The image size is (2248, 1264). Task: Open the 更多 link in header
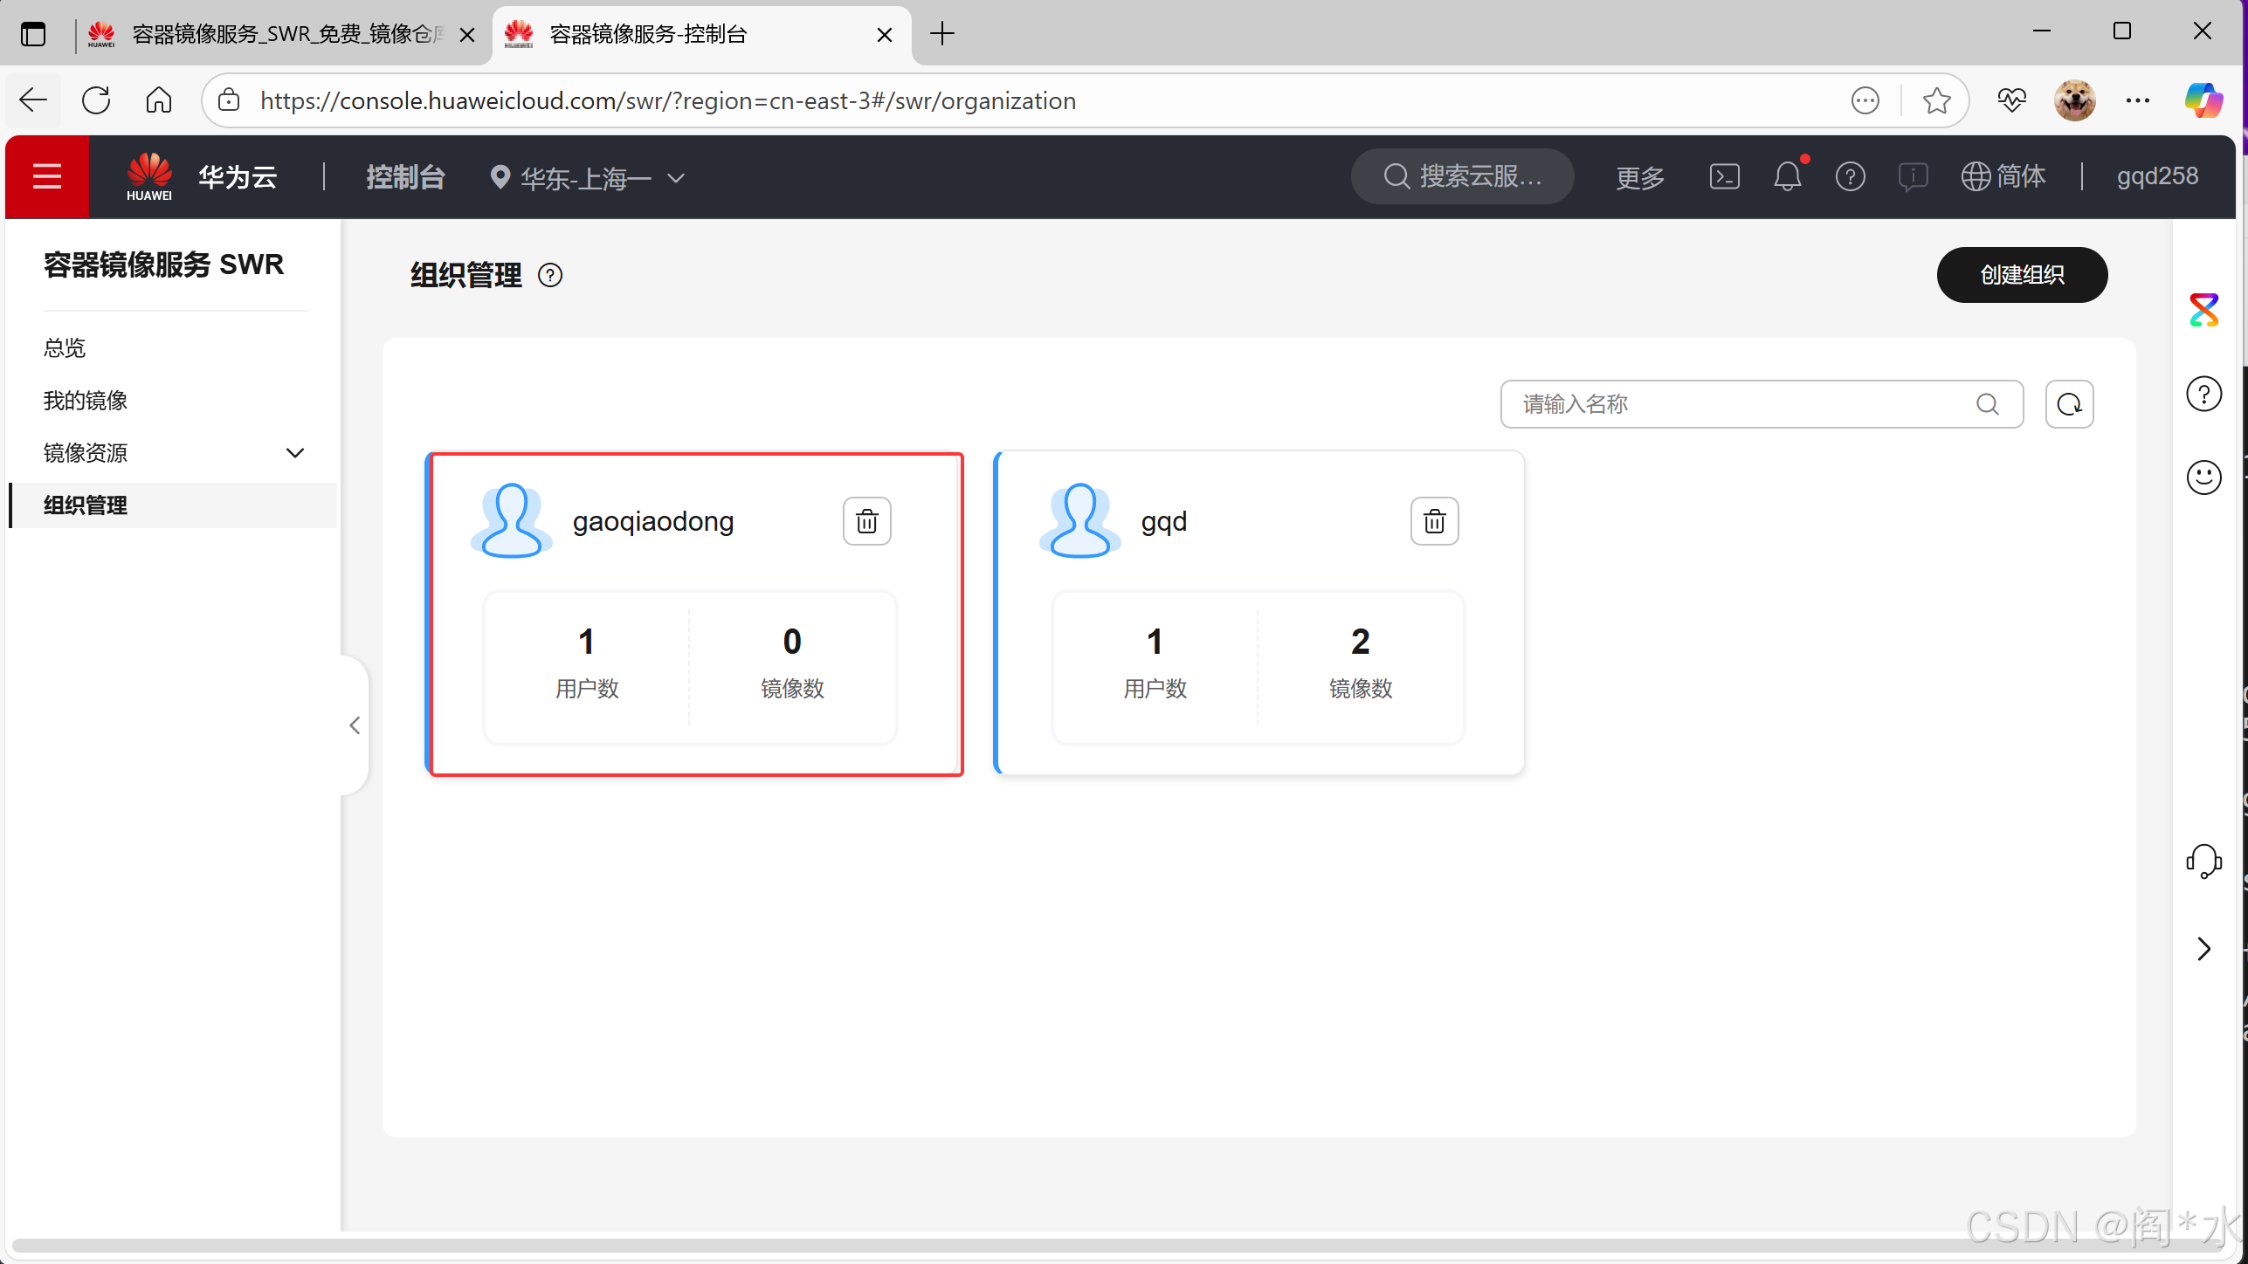point(1639,178)
